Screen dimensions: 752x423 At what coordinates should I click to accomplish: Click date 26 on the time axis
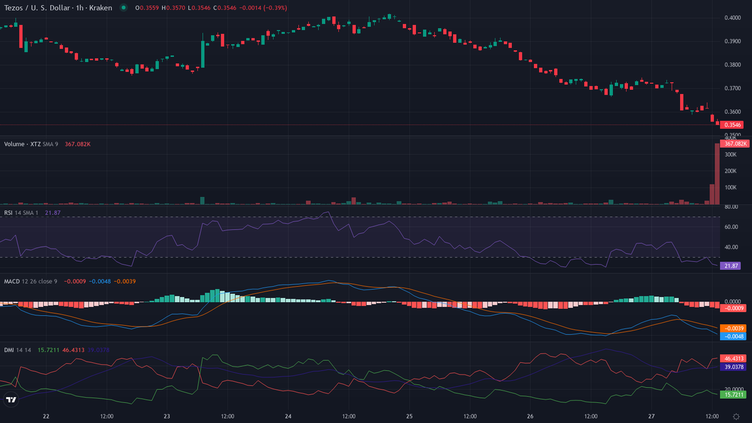[530, 416]
